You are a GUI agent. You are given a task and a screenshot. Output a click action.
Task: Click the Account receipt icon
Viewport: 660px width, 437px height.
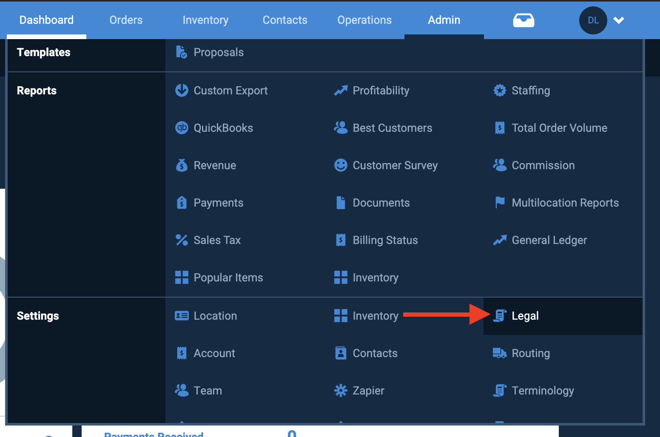(x=182, y=353)
